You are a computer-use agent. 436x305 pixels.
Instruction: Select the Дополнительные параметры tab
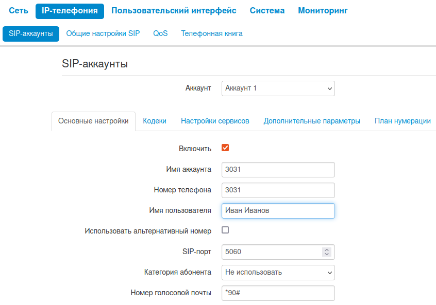tap(312, 121)
